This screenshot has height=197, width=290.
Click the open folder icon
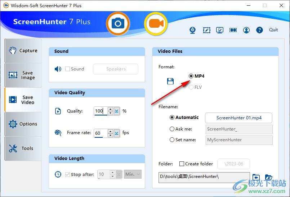[268, 178]
